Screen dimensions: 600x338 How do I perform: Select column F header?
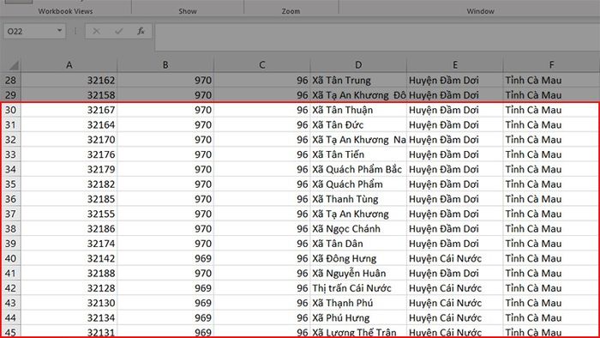click(x=551, y=64)
